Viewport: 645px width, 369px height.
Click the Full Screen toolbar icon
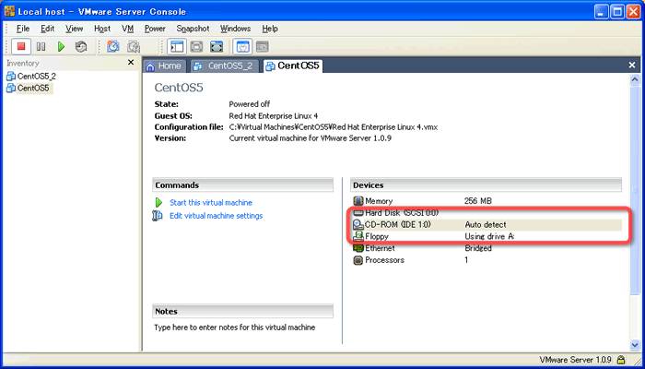[x=217, y=46]
